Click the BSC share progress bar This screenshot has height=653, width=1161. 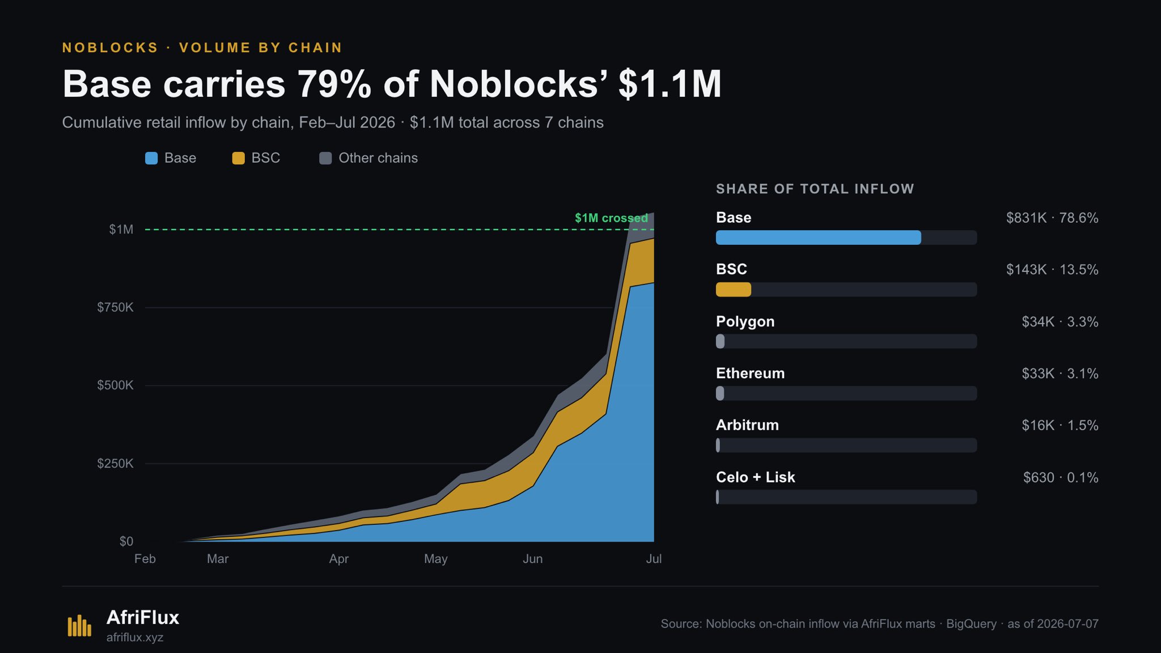846,290
